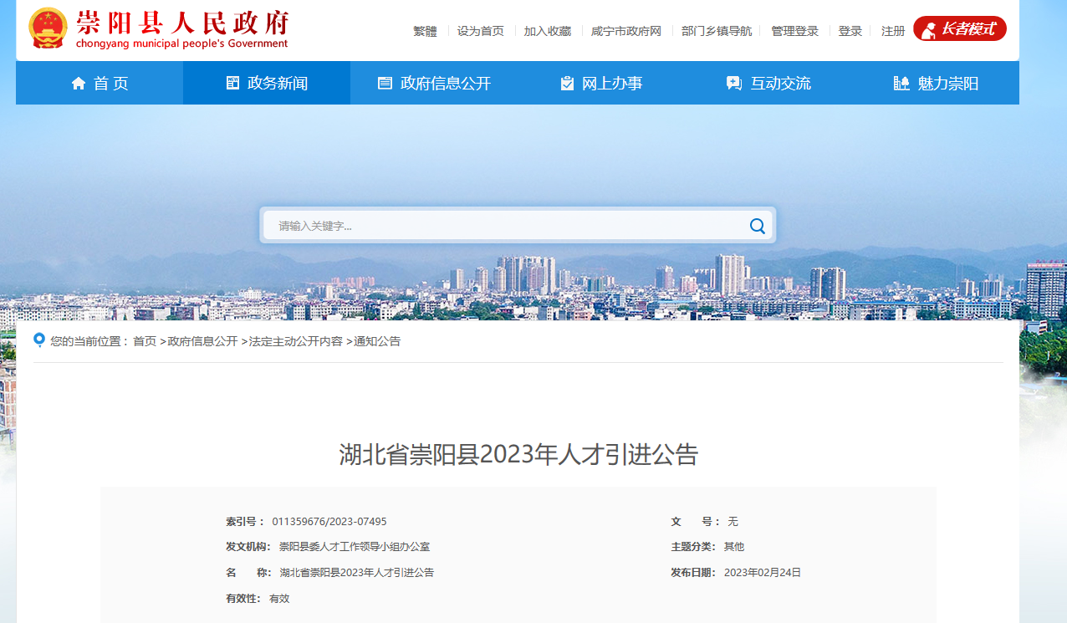Screen dimensions: 1067x623
Task: Click the 崇阳县人民政府 site title
Action: (x=182, y=23)
